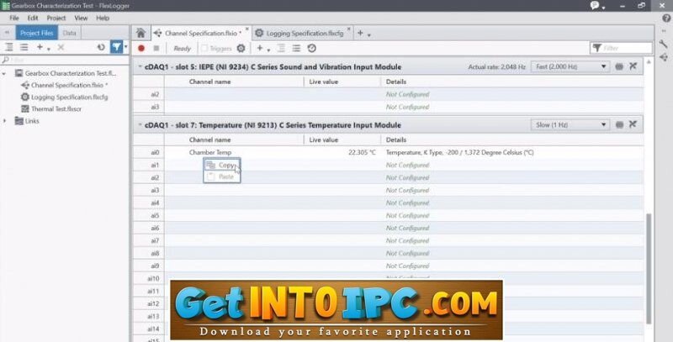Click the delete X icon in project toolbar
This screenshot has width=673, height=342.
coord(61,48)
